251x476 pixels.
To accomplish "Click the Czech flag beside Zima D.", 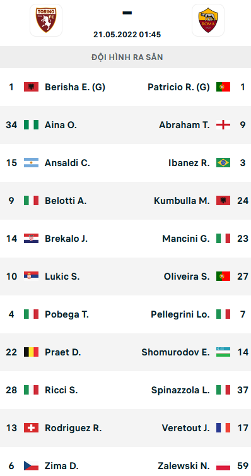I will (32, 466).
